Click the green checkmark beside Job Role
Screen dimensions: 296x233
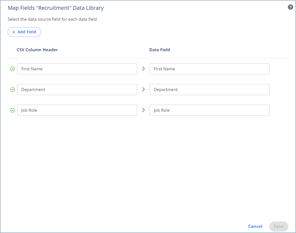(12, 110)
